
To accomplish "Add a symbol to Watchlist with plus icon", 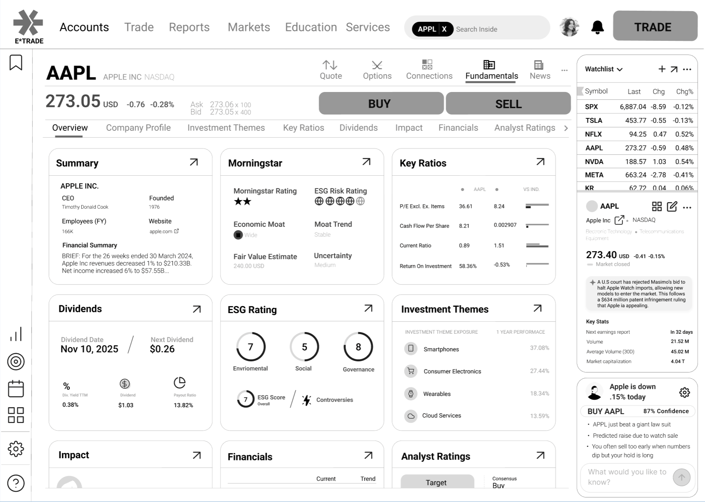I will [x=662, y=69].
